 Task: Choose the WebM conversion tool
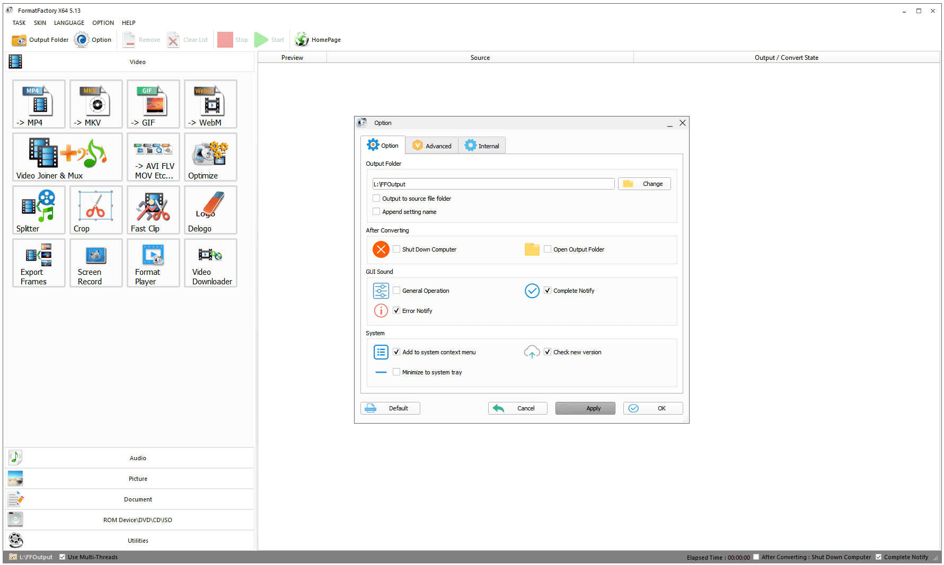pyautogui.click(x=210, y=104)
